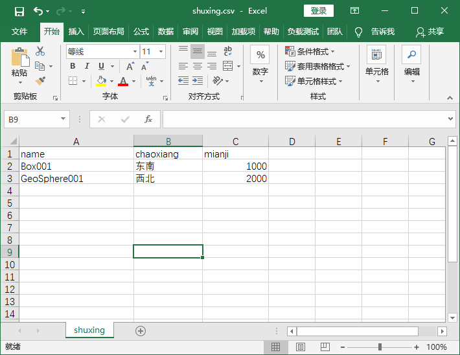Toggle align text left
Image resolution: width=460 pixels, height=355 pixels.
tap(183, 66)
